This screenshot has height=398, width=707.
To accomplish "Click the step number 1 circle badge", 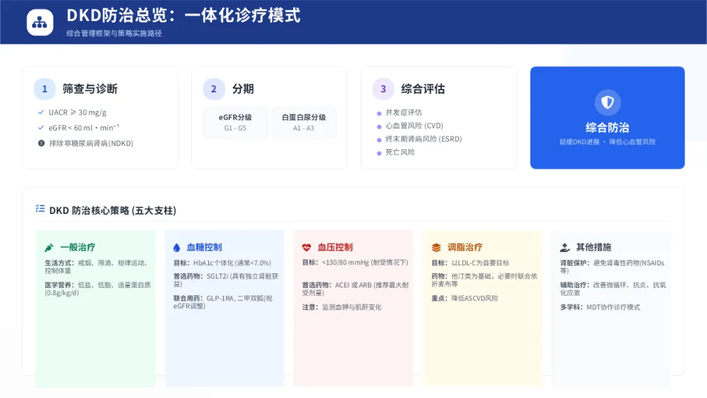I will [x=45, y=89].
